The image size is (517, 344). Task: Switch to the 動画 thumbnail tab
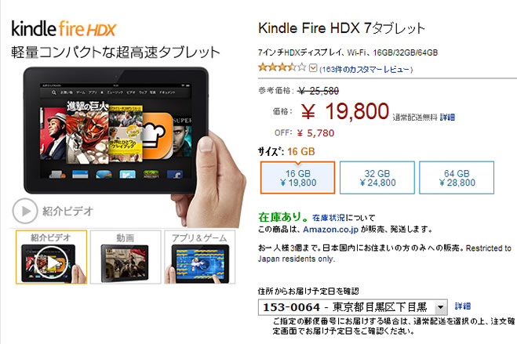[126, 257]
